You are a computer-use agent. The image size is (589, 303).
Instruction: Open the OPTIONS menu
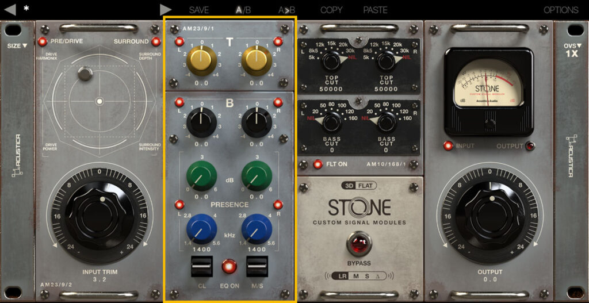point(561,10)
